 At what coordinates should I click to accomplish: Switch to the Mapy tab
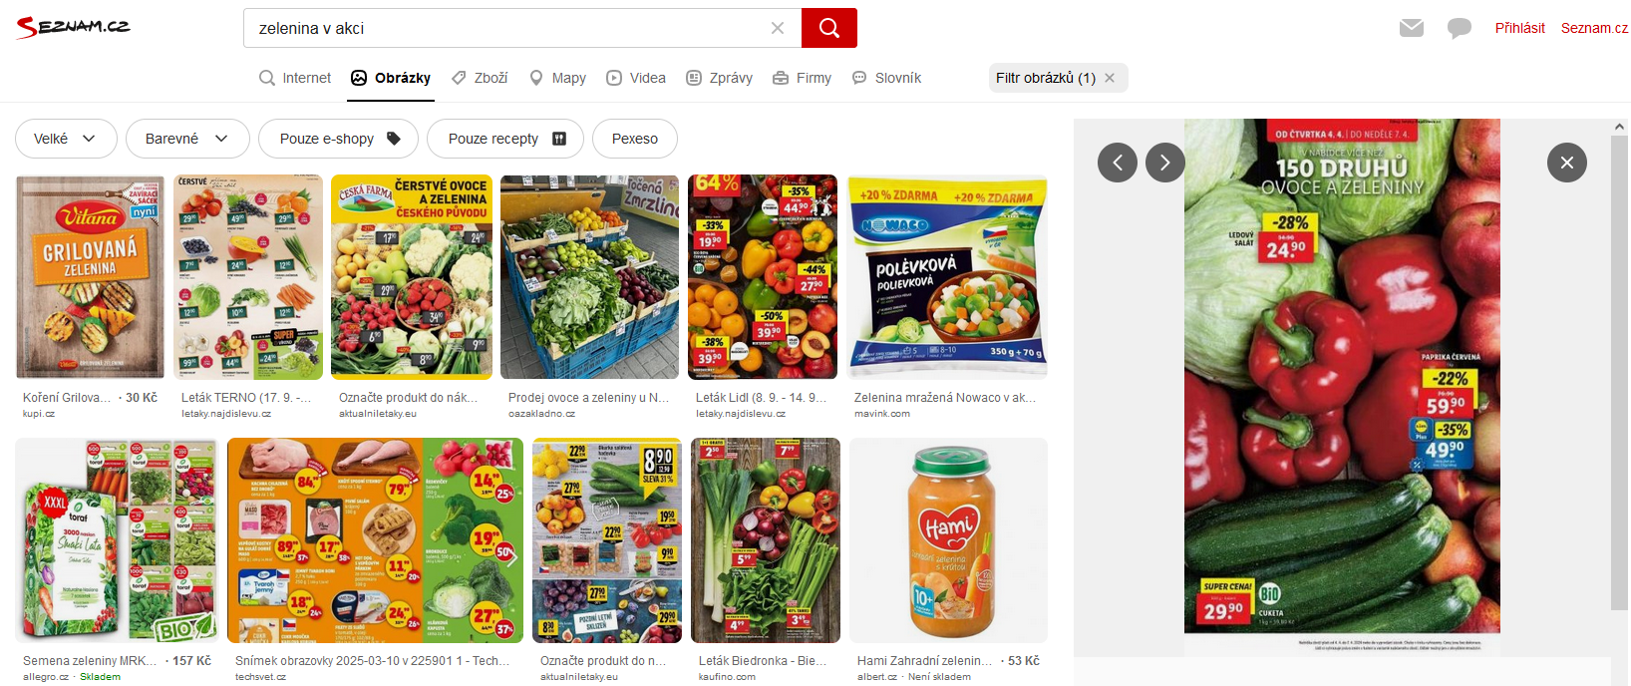[x=557, y=78]
